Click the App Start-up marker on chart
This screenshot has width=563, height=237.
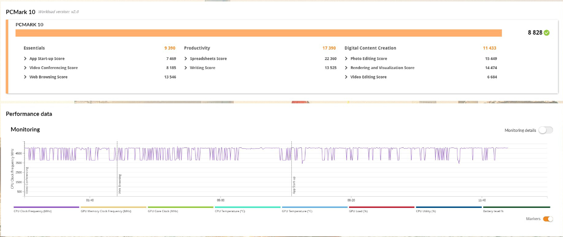(294, 185)
